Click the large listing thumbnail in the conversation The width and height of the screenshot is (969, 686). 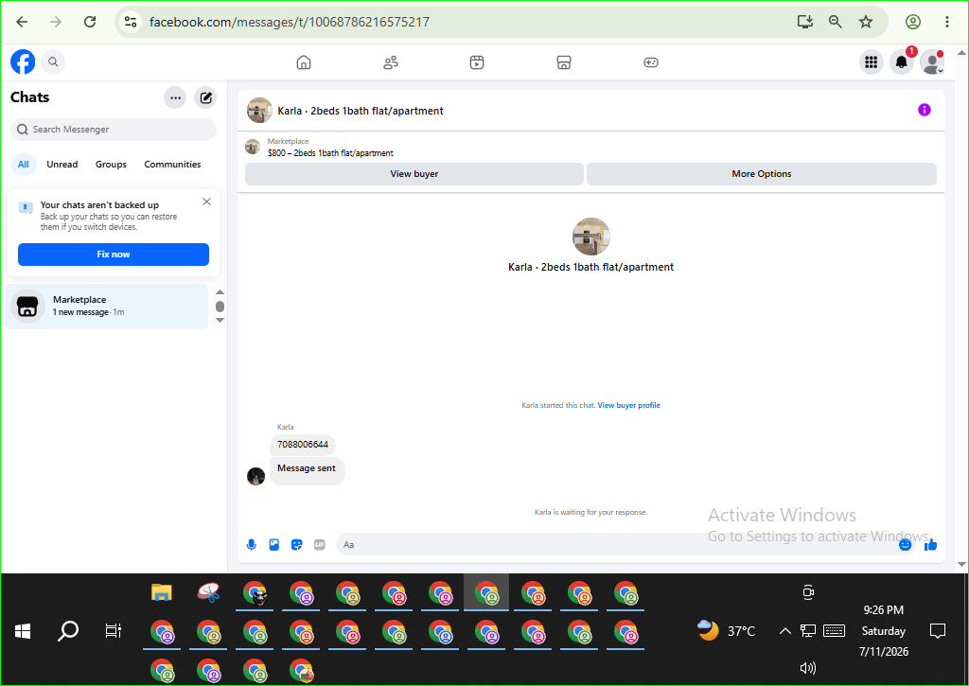pos(591,237)
